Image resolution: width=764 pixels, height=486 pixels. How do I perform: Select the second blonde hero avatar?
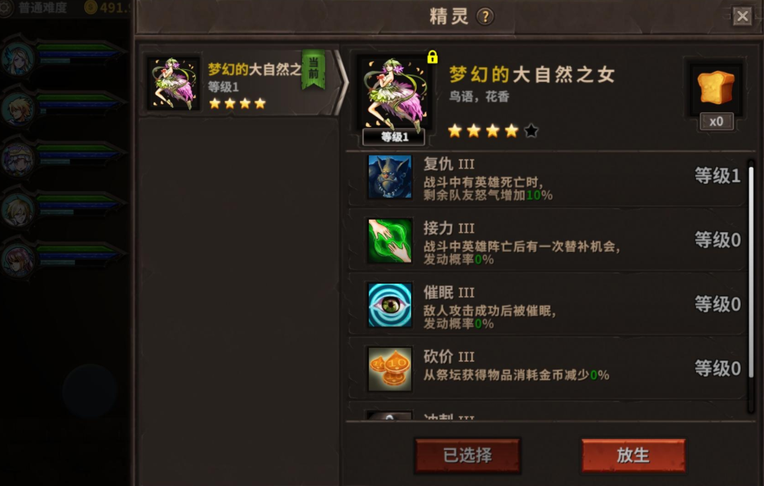tap(19, 109)
